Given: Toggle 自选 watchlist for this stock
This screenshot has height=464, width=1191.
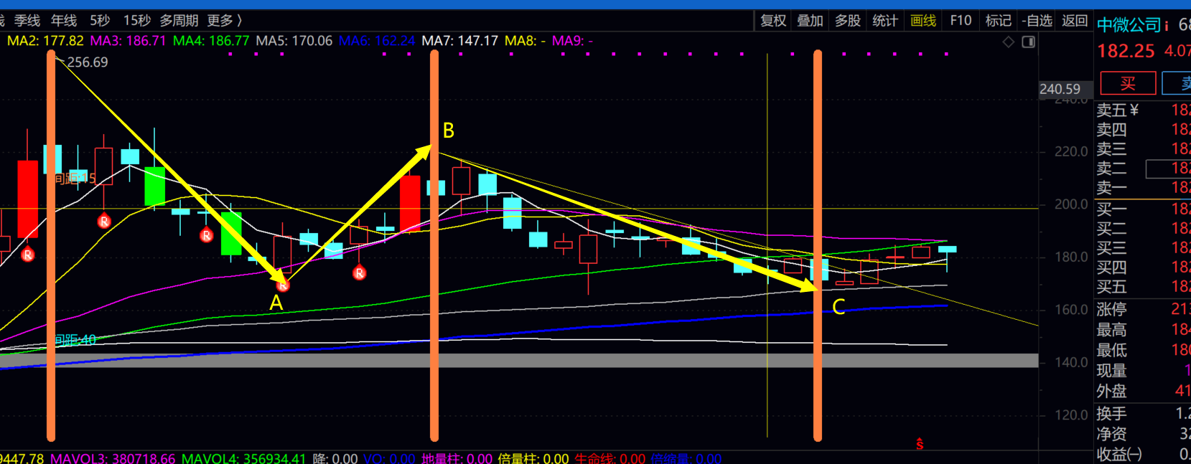Looking at the screenshot, I should [1037, 21].
